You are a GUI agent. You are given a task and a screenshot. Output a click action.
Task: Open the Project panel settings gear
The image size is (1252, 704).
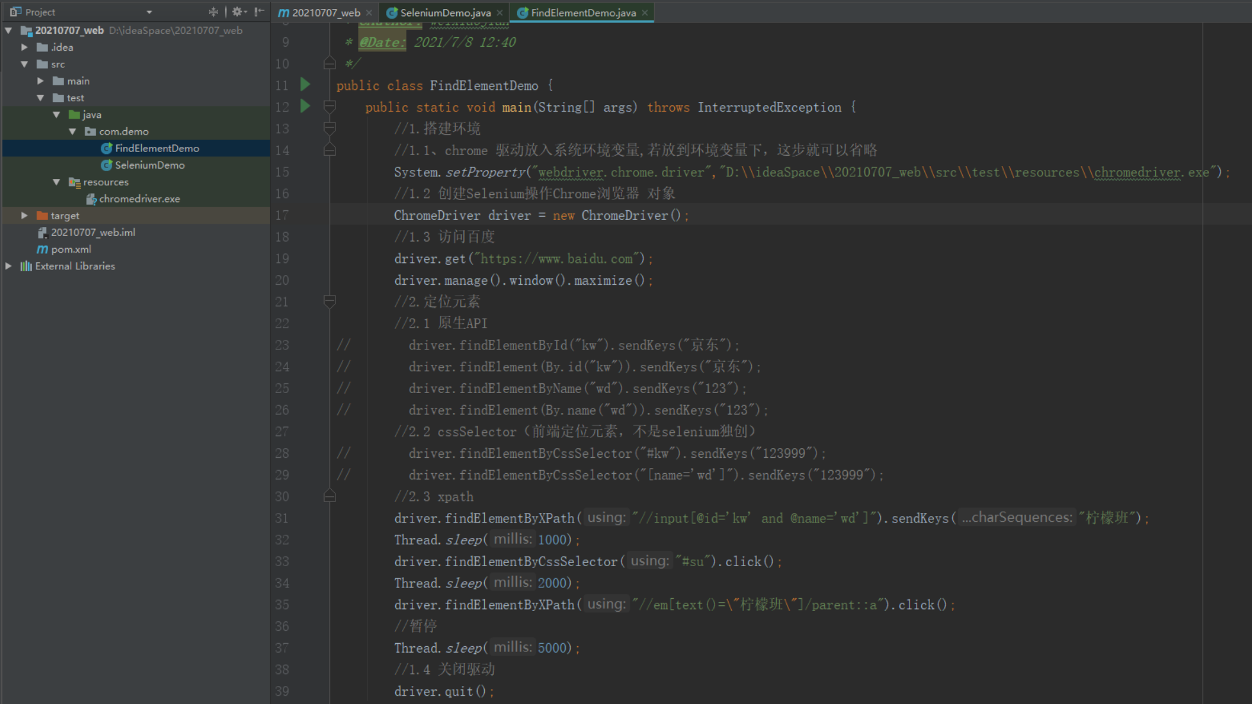click(x=237, y=12)
